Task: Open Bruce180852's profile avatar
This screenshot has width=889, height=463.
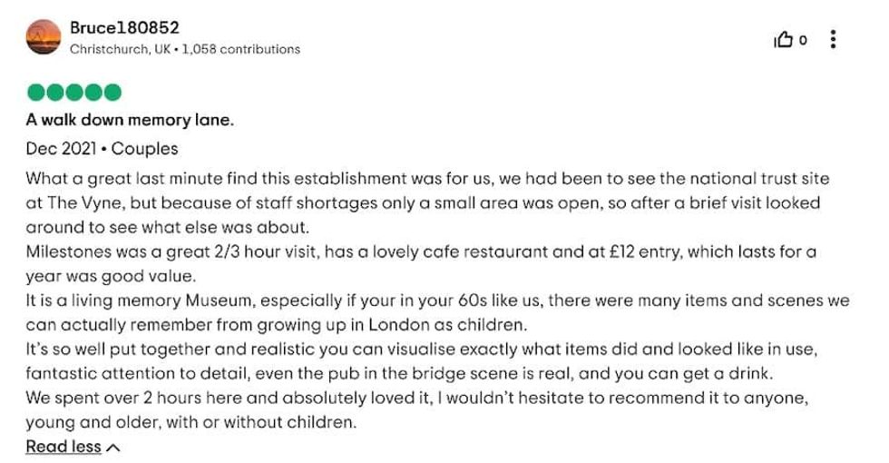Action: 43,37
